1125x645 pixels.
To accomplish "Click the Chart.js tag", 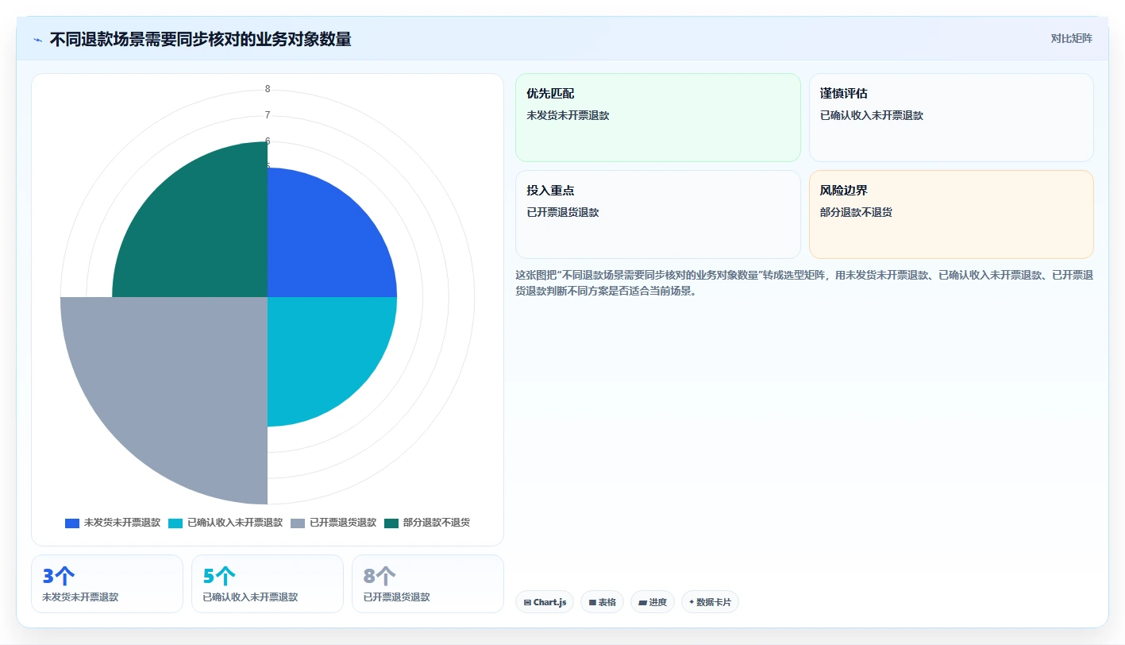I will click(545, 602).
